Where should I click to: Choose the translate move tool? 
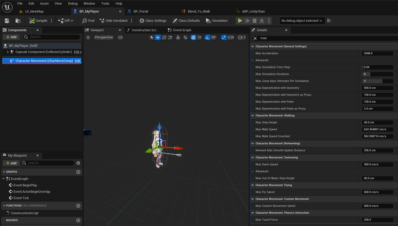(158, 37)
